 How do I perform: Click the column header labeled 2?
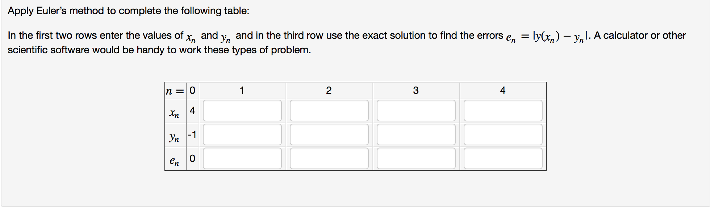pos(329,90)
